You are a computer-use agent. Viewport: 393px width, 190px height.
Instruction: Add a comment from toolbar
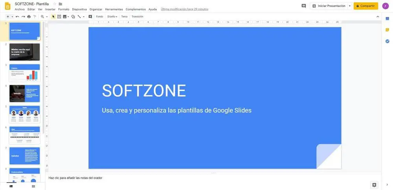coord(90,16)
